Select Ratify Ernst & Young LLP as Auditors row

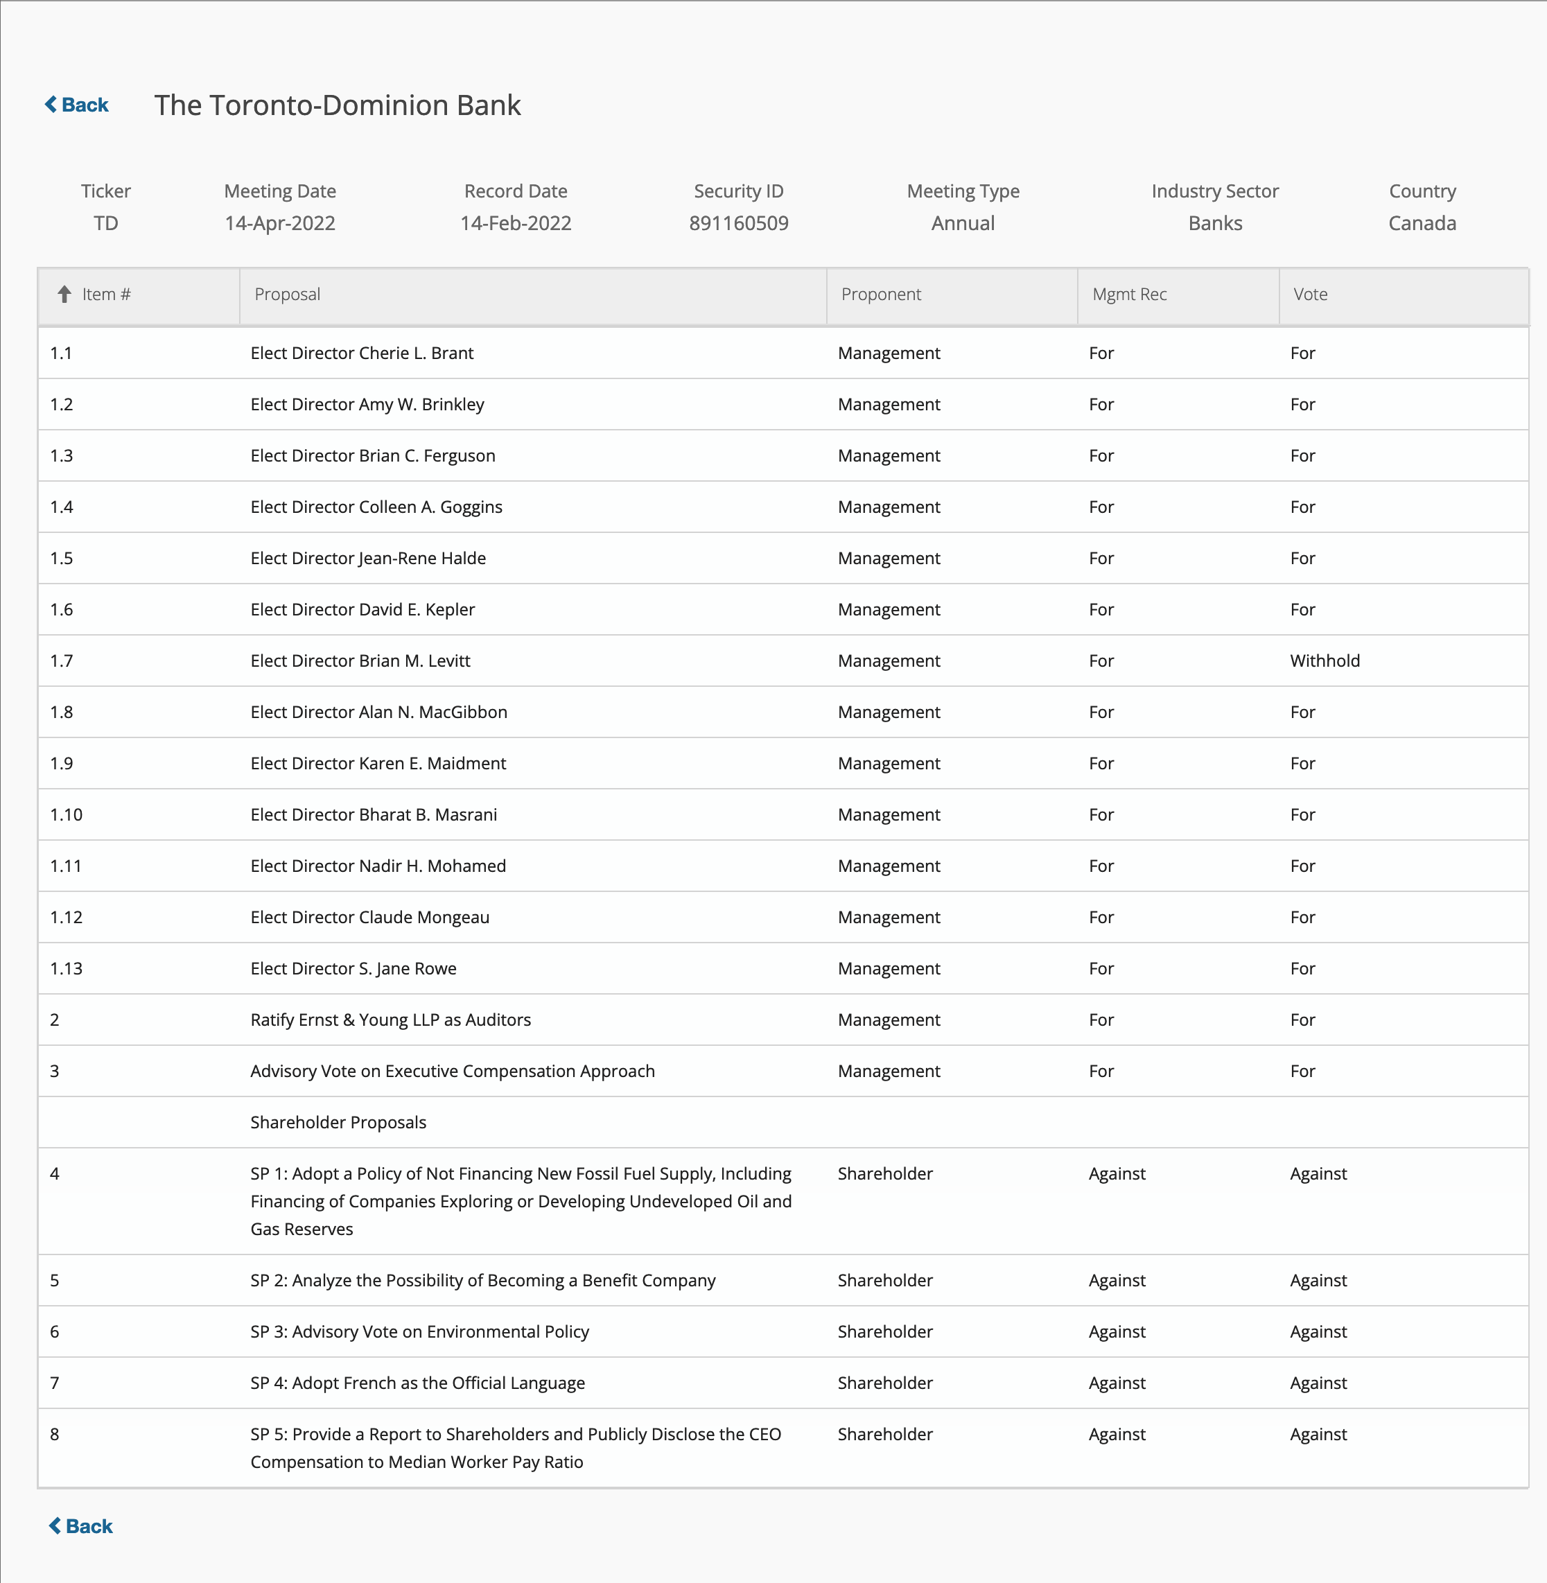tap(390, 1020)
